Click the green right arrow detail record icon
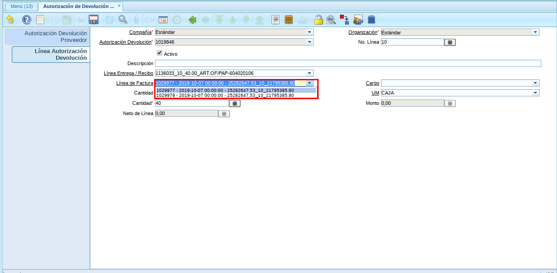The height and width of the screenshot is (273, 557). (x=205, y=20)
